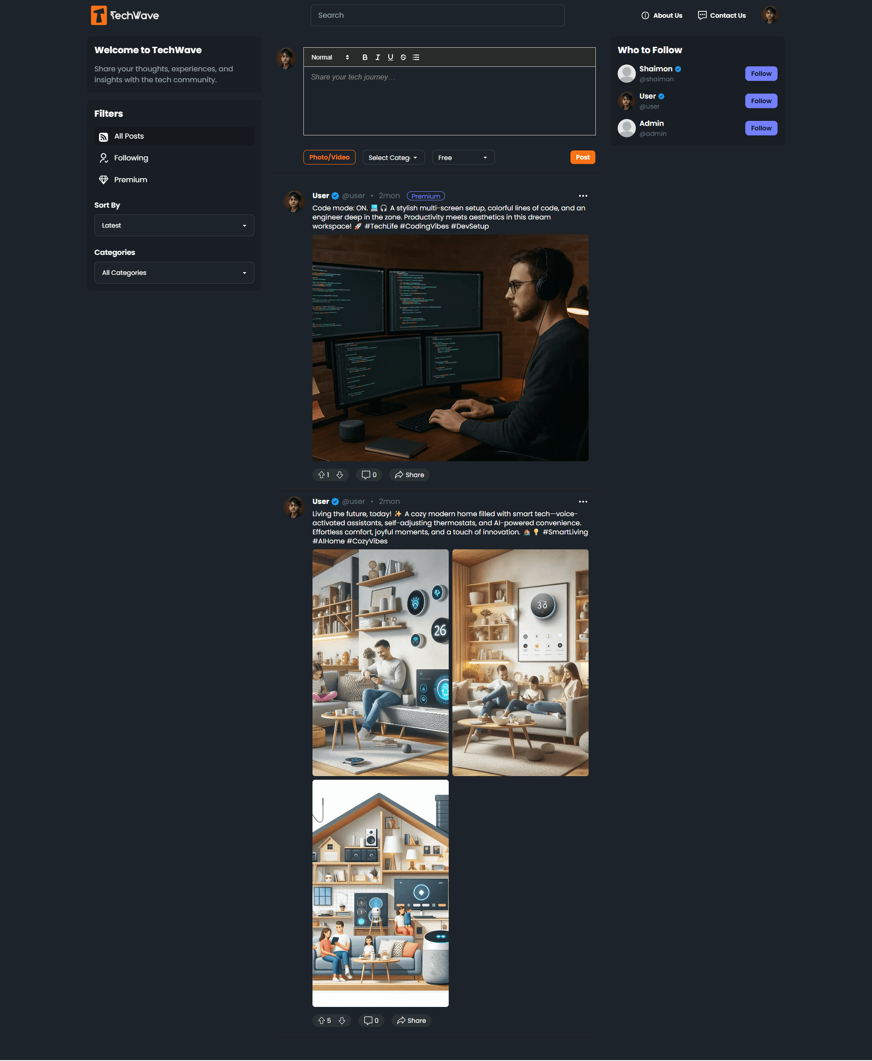This screenshot has width=872, height=1061.
Task: Select the Following filter
Action: click(131, 158)
